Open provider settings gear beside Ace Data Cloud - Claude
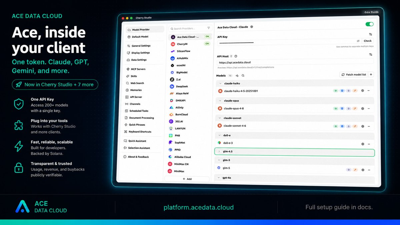This screenshot has width=400, height=225. point(252,27)
